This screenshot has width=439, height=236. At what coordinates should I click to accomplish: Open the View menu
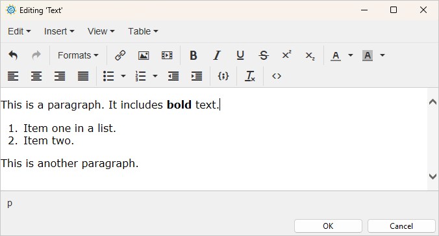point(101,31)
